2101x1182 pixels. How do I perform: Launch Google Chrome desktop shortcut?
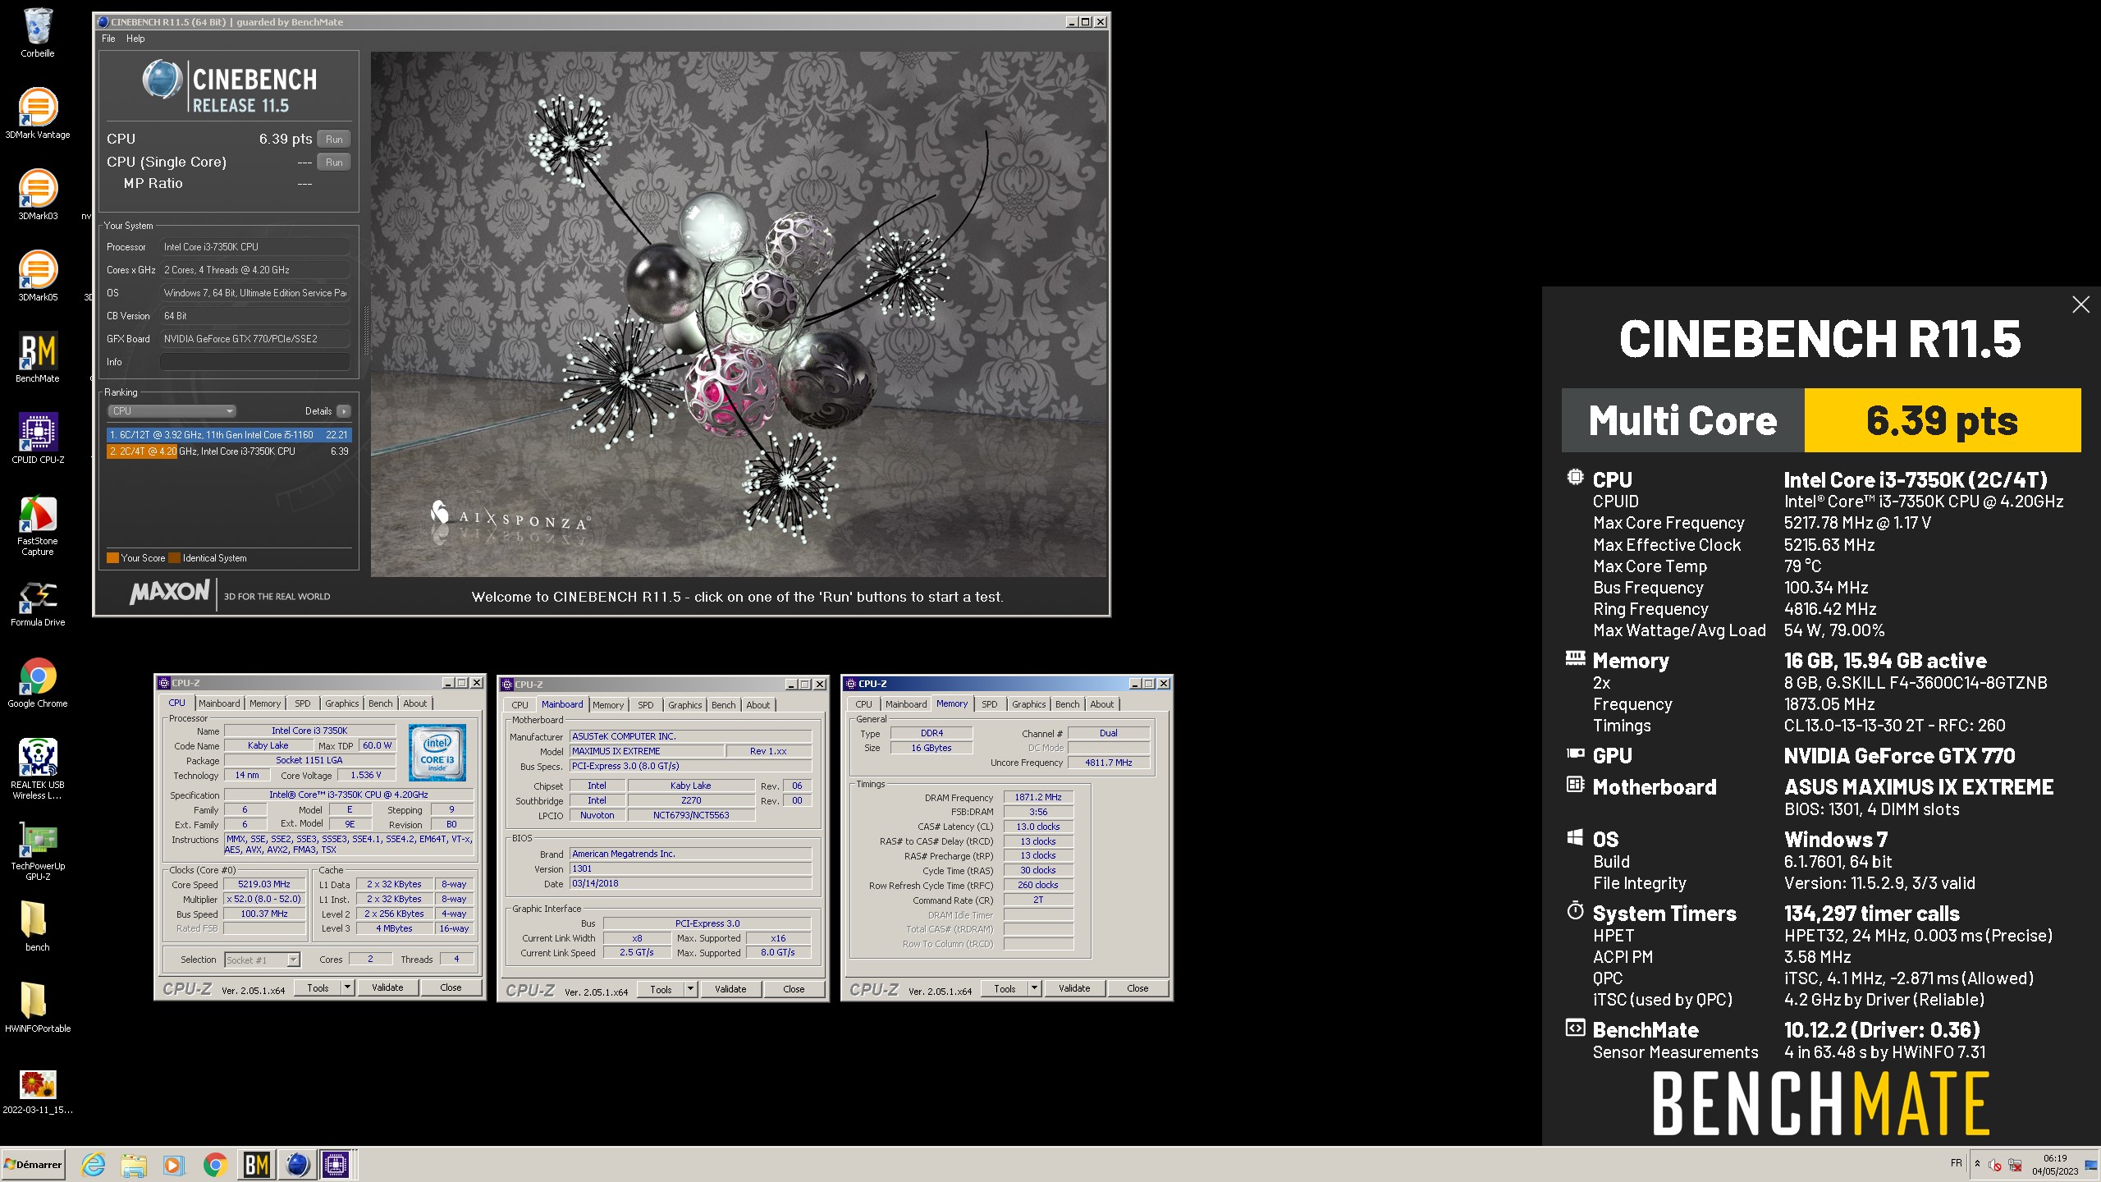tap(38, 683)
